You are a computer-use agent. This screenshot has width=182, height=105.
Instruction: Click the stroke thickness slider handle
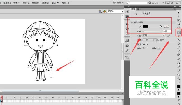click(x=143, y=31)
